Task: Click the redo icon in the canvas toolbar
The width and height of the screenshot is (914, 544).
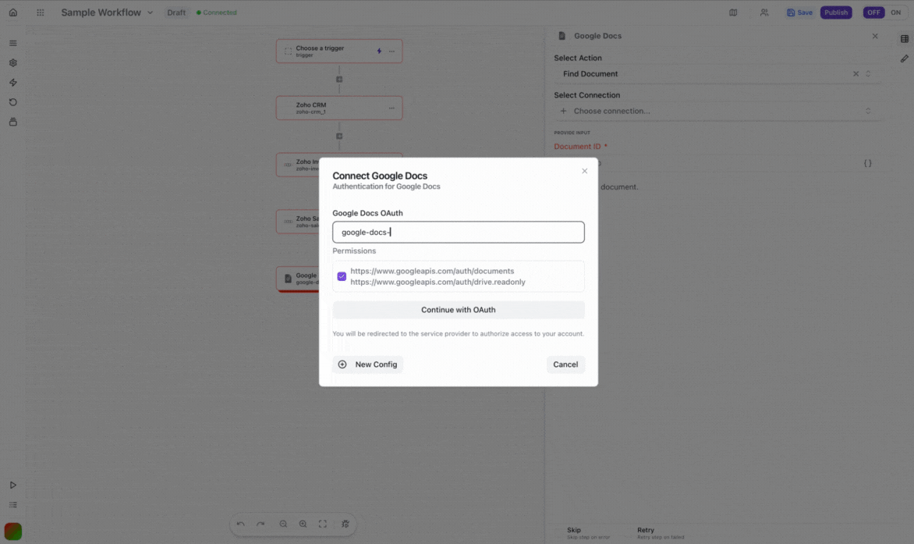Action: (260, 524)
